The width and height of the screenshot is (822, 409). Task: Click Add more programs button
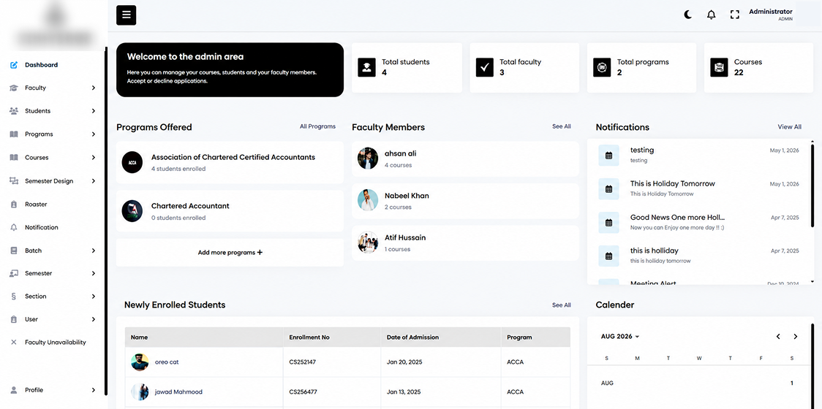pos(230,253)
